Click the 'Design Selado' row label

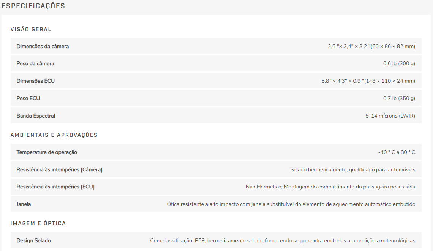pyautogui.click(x=33, y=240)
